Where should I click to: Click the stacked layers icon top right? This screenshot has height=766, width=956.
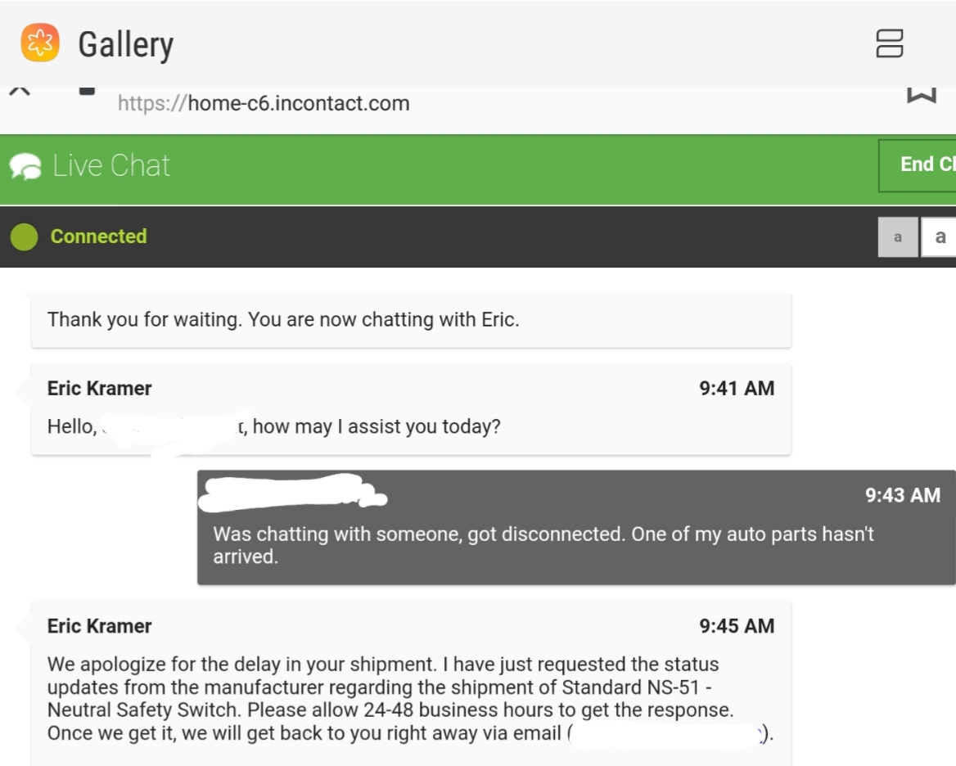[889, 43]
